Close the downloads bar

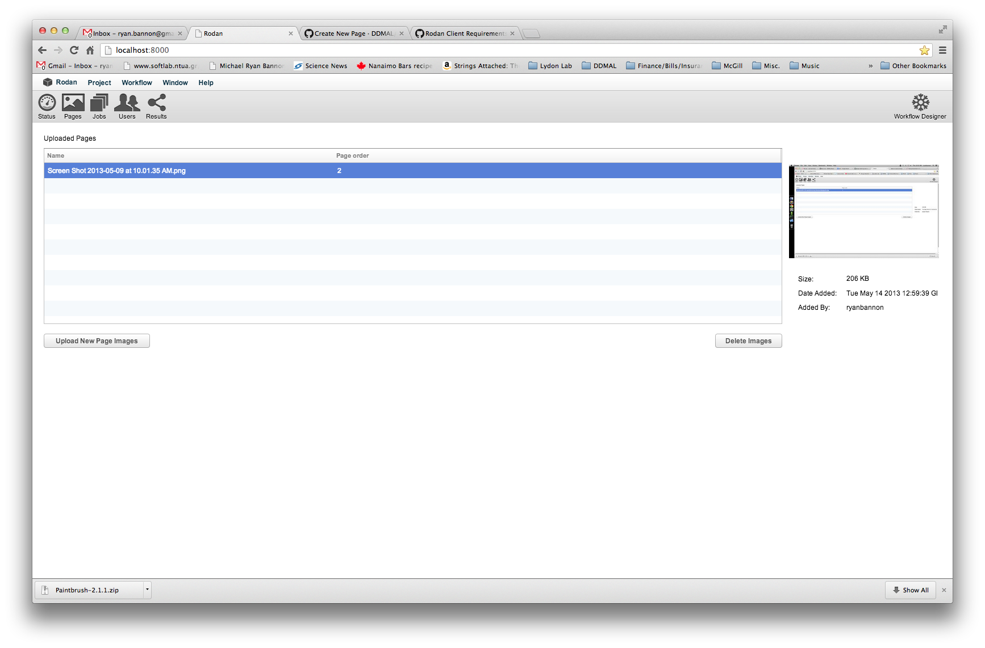[x=944, y=590]
